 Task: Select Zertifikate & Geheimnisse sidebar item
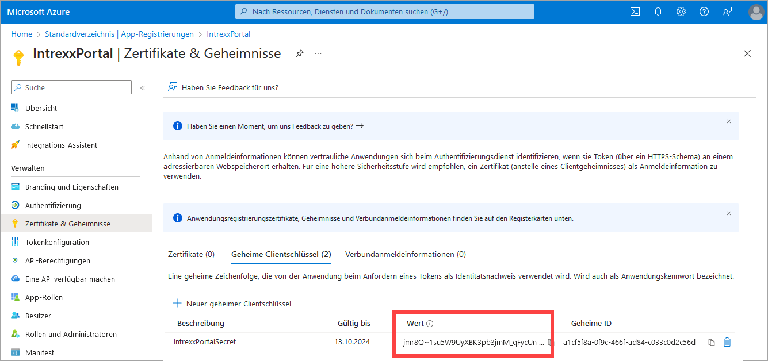tap(76, 224)
